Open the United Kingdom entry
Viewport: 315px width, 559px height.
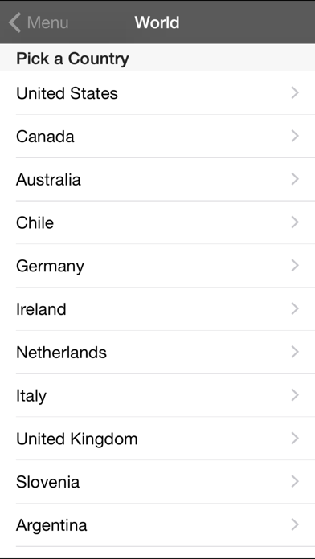pos(157,439)
